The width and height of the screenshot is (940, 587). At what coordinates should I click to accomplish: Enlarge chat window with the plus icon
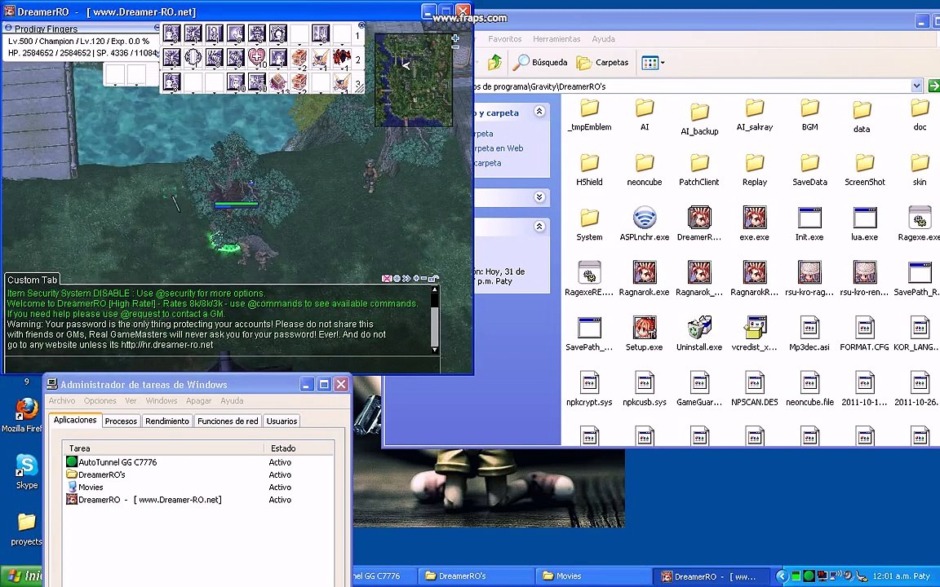416,279
